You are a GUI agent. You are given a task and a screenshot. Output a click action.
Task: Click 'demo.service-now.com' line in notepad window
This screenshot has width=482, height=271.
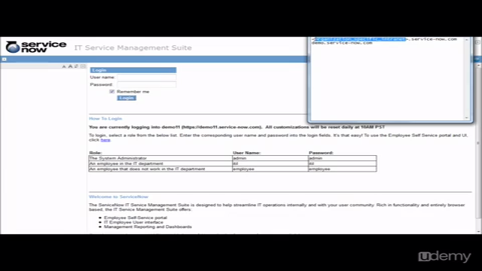click(x=342, y=43)
